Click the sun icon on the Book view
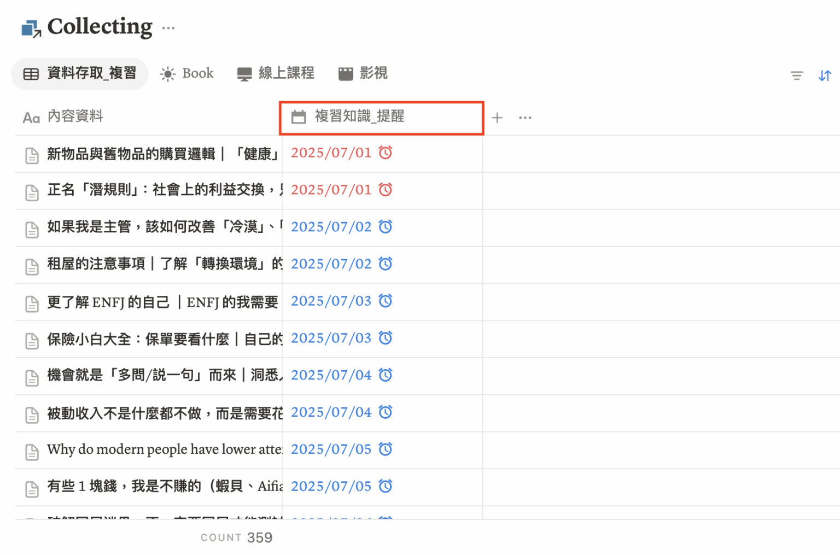This screenshot has height=555, width=840. (x=167, y=73)
